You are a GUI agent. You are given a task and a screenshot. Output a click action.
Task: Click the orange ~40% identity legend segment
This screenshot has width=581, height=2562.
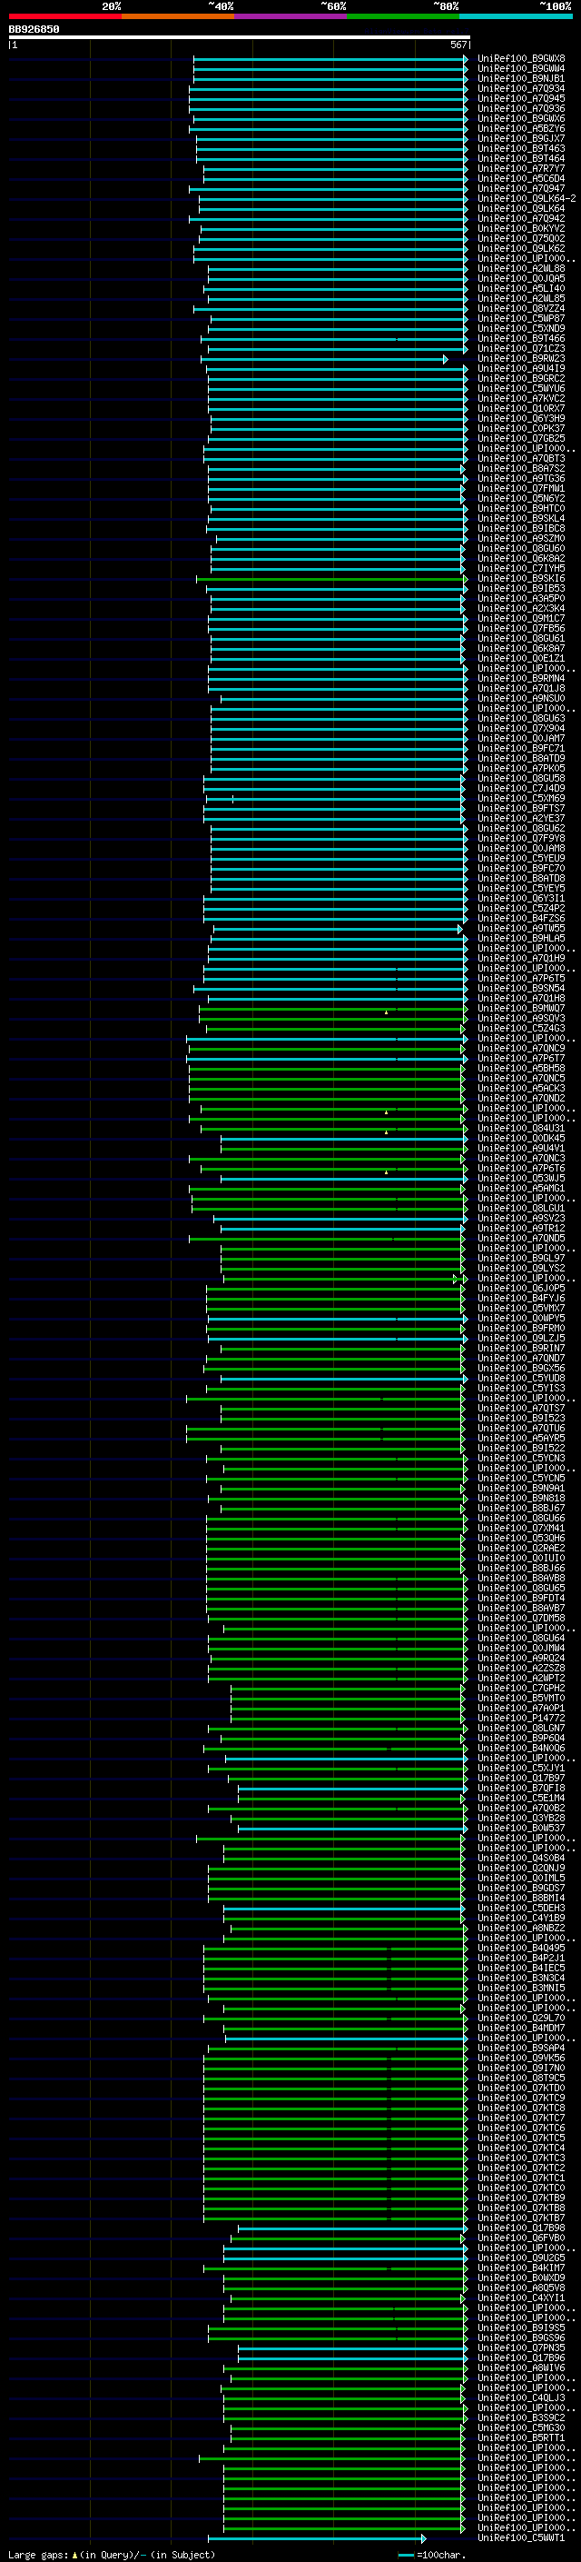[x=178, y=16]
